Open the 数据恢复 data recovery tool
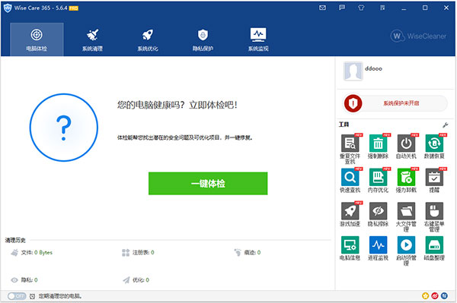 [434, 144]
